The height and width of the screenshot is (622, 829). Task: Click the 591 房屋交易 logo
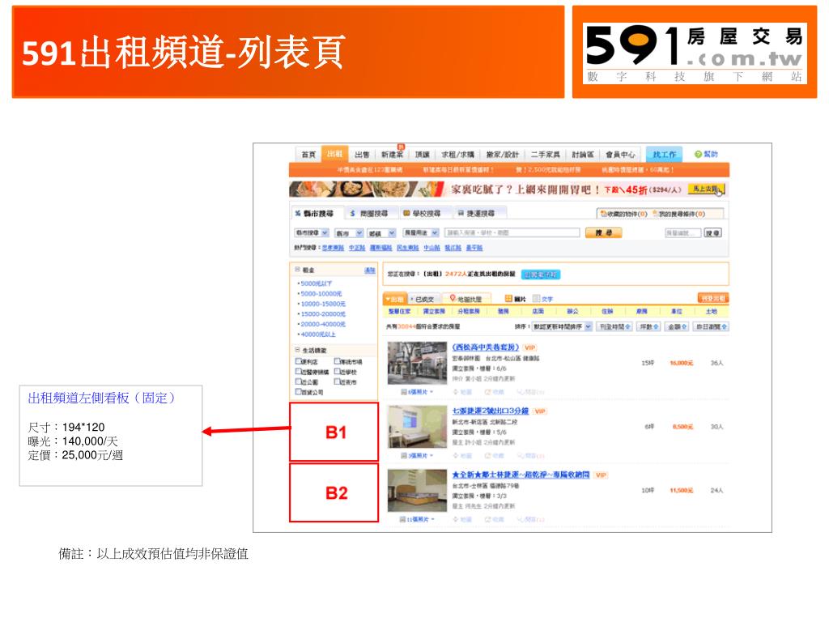(695, 53)
